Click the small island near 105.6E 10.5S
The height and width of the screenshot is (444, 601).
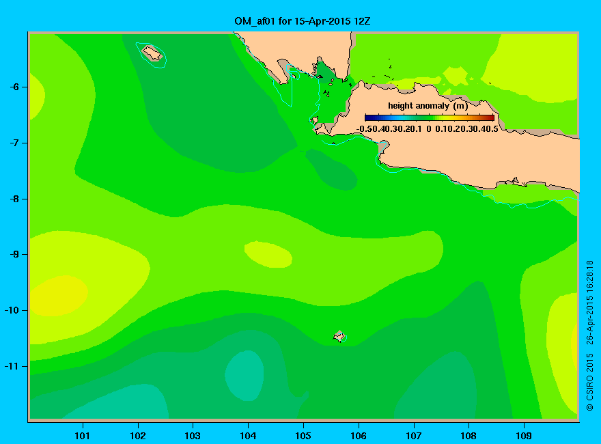point(339,336)
